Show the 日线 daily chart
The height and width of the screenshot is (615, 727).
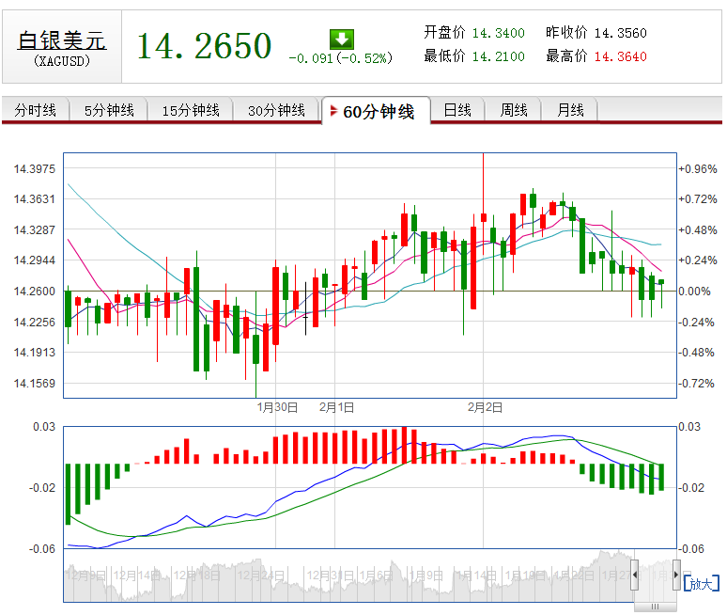click(457, 111)
